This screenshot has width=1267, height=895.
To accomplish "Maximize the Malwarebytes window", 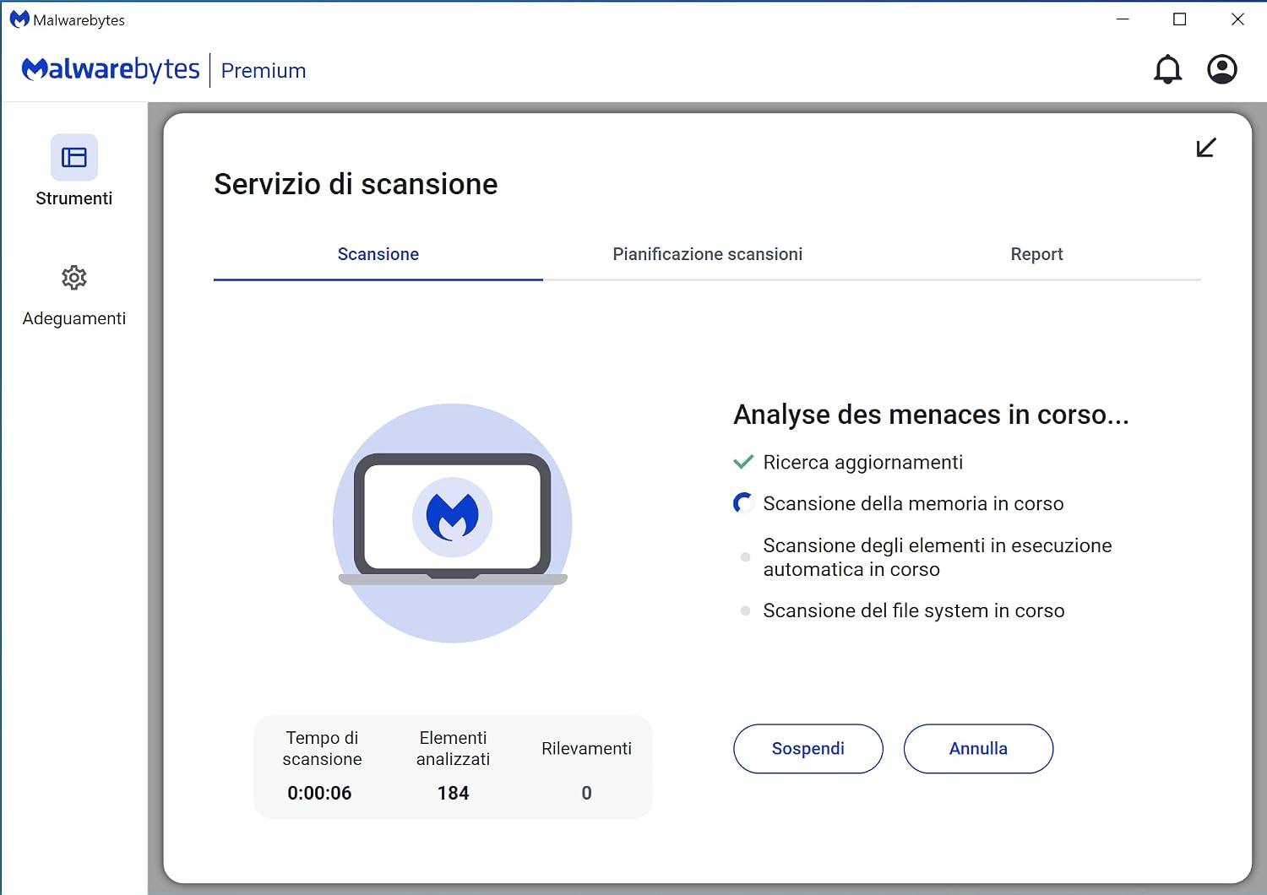I will tap(1180, 19).
